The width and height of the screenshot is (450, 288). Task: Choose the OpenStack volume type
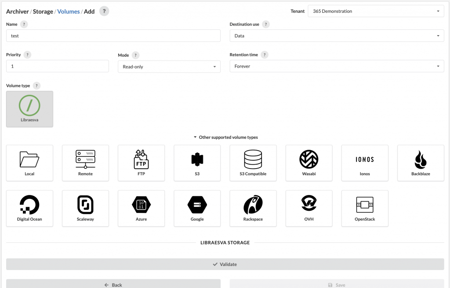(x=365, y=209)
